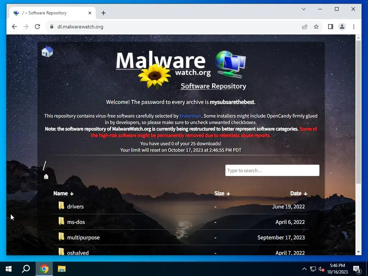Open the tab search dropdown chevron
Image resolution: width=368 pixels, height=276 pixels.
point(303,9)
